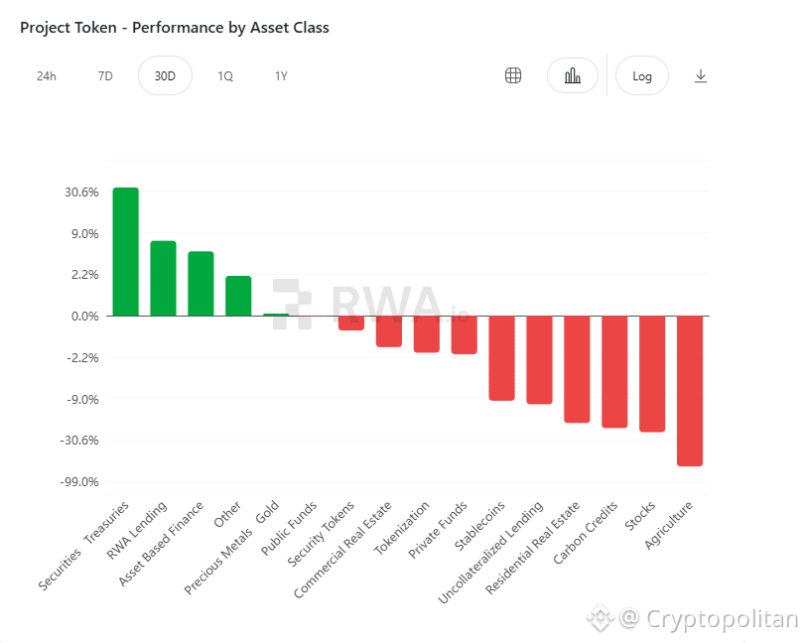The width and height of the screenshot is (806, 643).
Task: Click the selected 30D button
Action: point(165,74)
